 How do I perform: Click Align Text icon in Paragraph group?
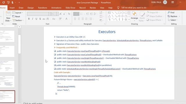point(101,16)
